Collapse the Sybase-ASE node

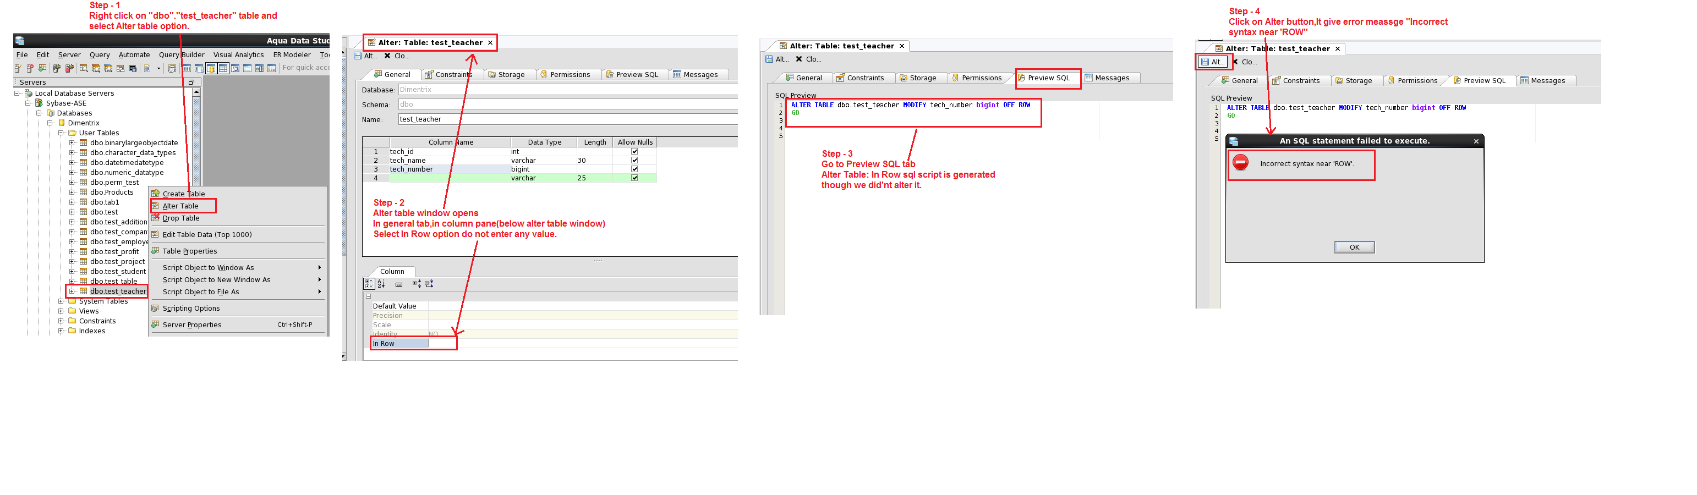(28, 103)
